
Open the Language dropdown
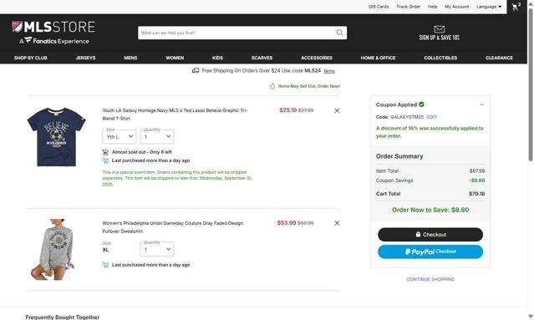click(489, 7)
